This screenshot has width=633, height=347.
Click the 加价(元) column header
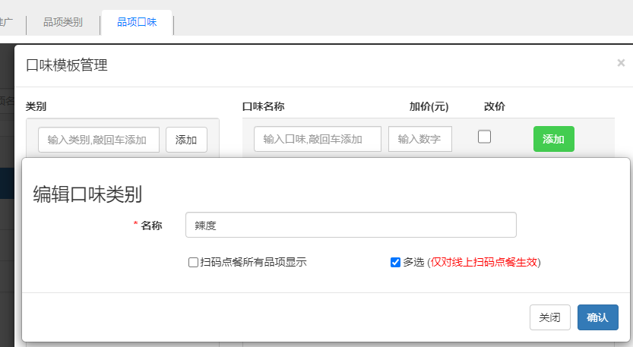pyautogui.click(x=429, y=107)
